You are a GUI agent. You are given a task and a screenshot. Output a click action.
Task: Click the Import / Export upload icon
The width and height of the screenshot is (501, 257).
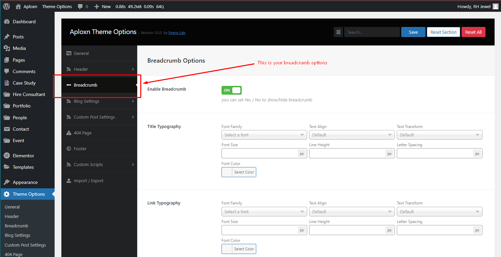pyautogui.click(x=69, y=181)
